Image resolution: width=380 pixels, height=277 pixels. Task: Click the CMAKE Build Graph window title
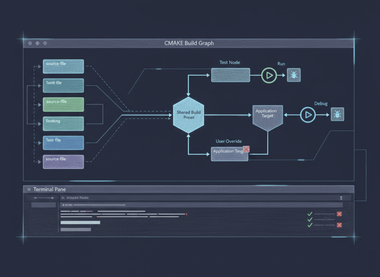(189, 43)
